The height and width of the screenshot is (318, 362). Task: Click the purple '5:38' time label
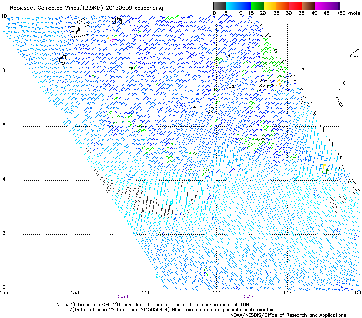[x=123, y=297]
